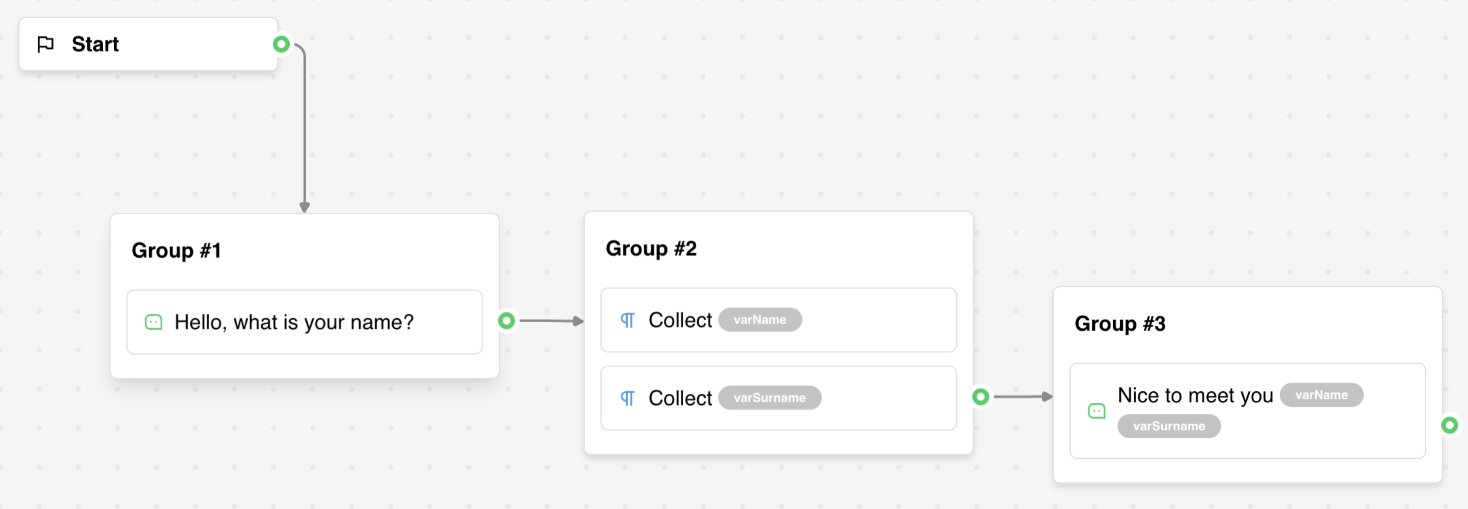Select the Group #1 title
Image resolution: width=1468 pixels, height=509 pixels.
click(x=176, y=251)
